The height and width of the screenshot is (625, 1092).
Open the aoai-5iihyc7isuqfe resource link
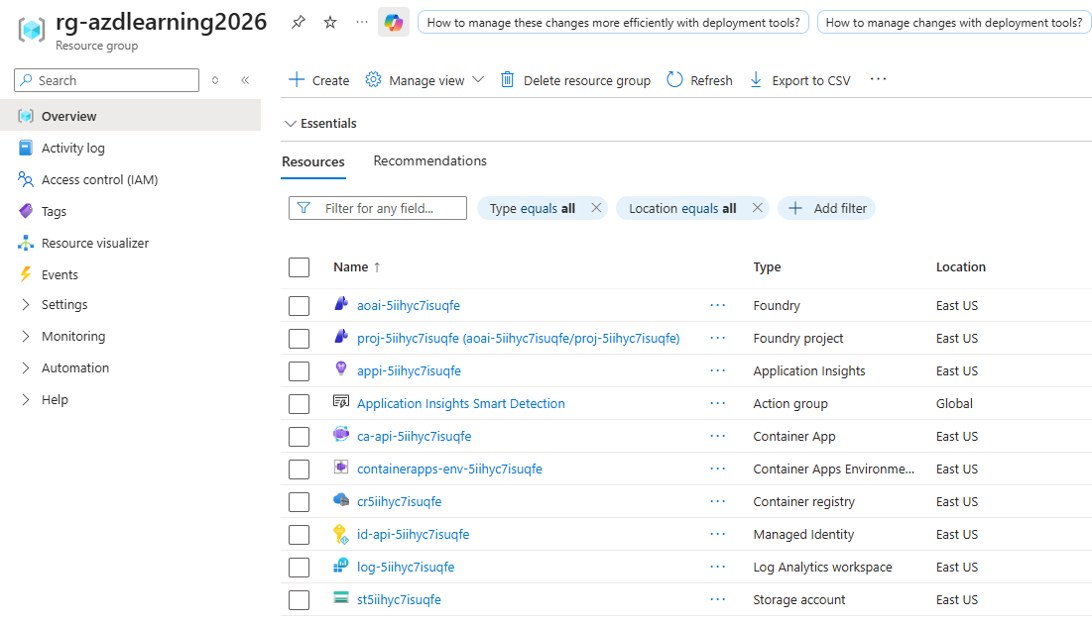pos(408,305)
